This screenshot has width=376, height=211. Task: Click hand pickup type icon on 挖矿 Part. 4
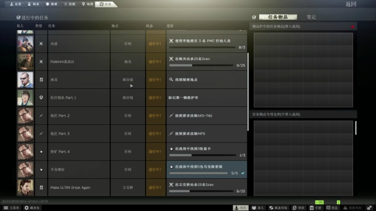41,151
